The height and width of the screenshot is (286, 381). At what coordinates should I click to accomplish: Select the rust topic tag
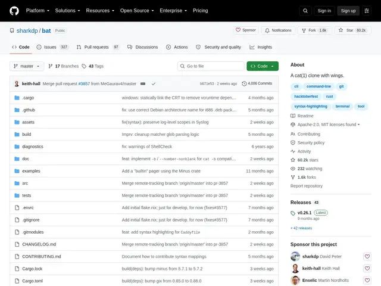click(x=329, y=97)
